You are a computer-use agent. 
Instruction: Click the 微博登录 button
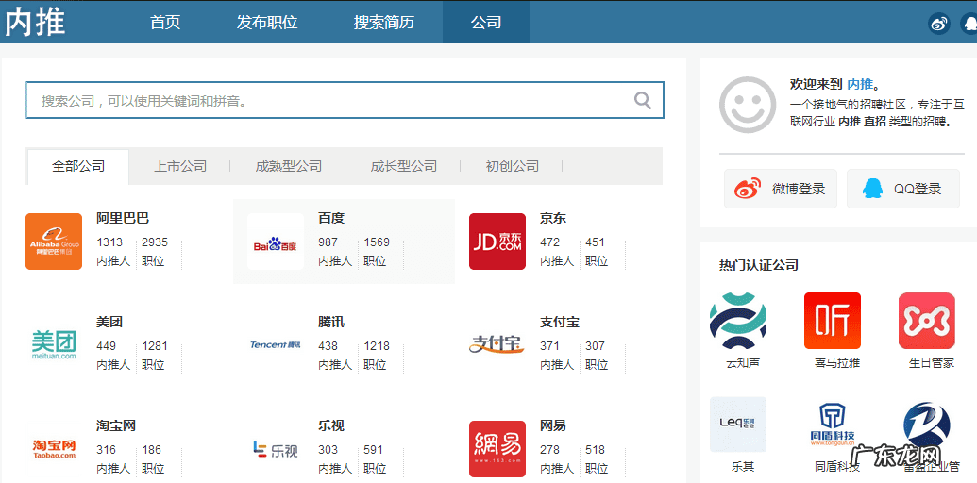click(781, 189)
